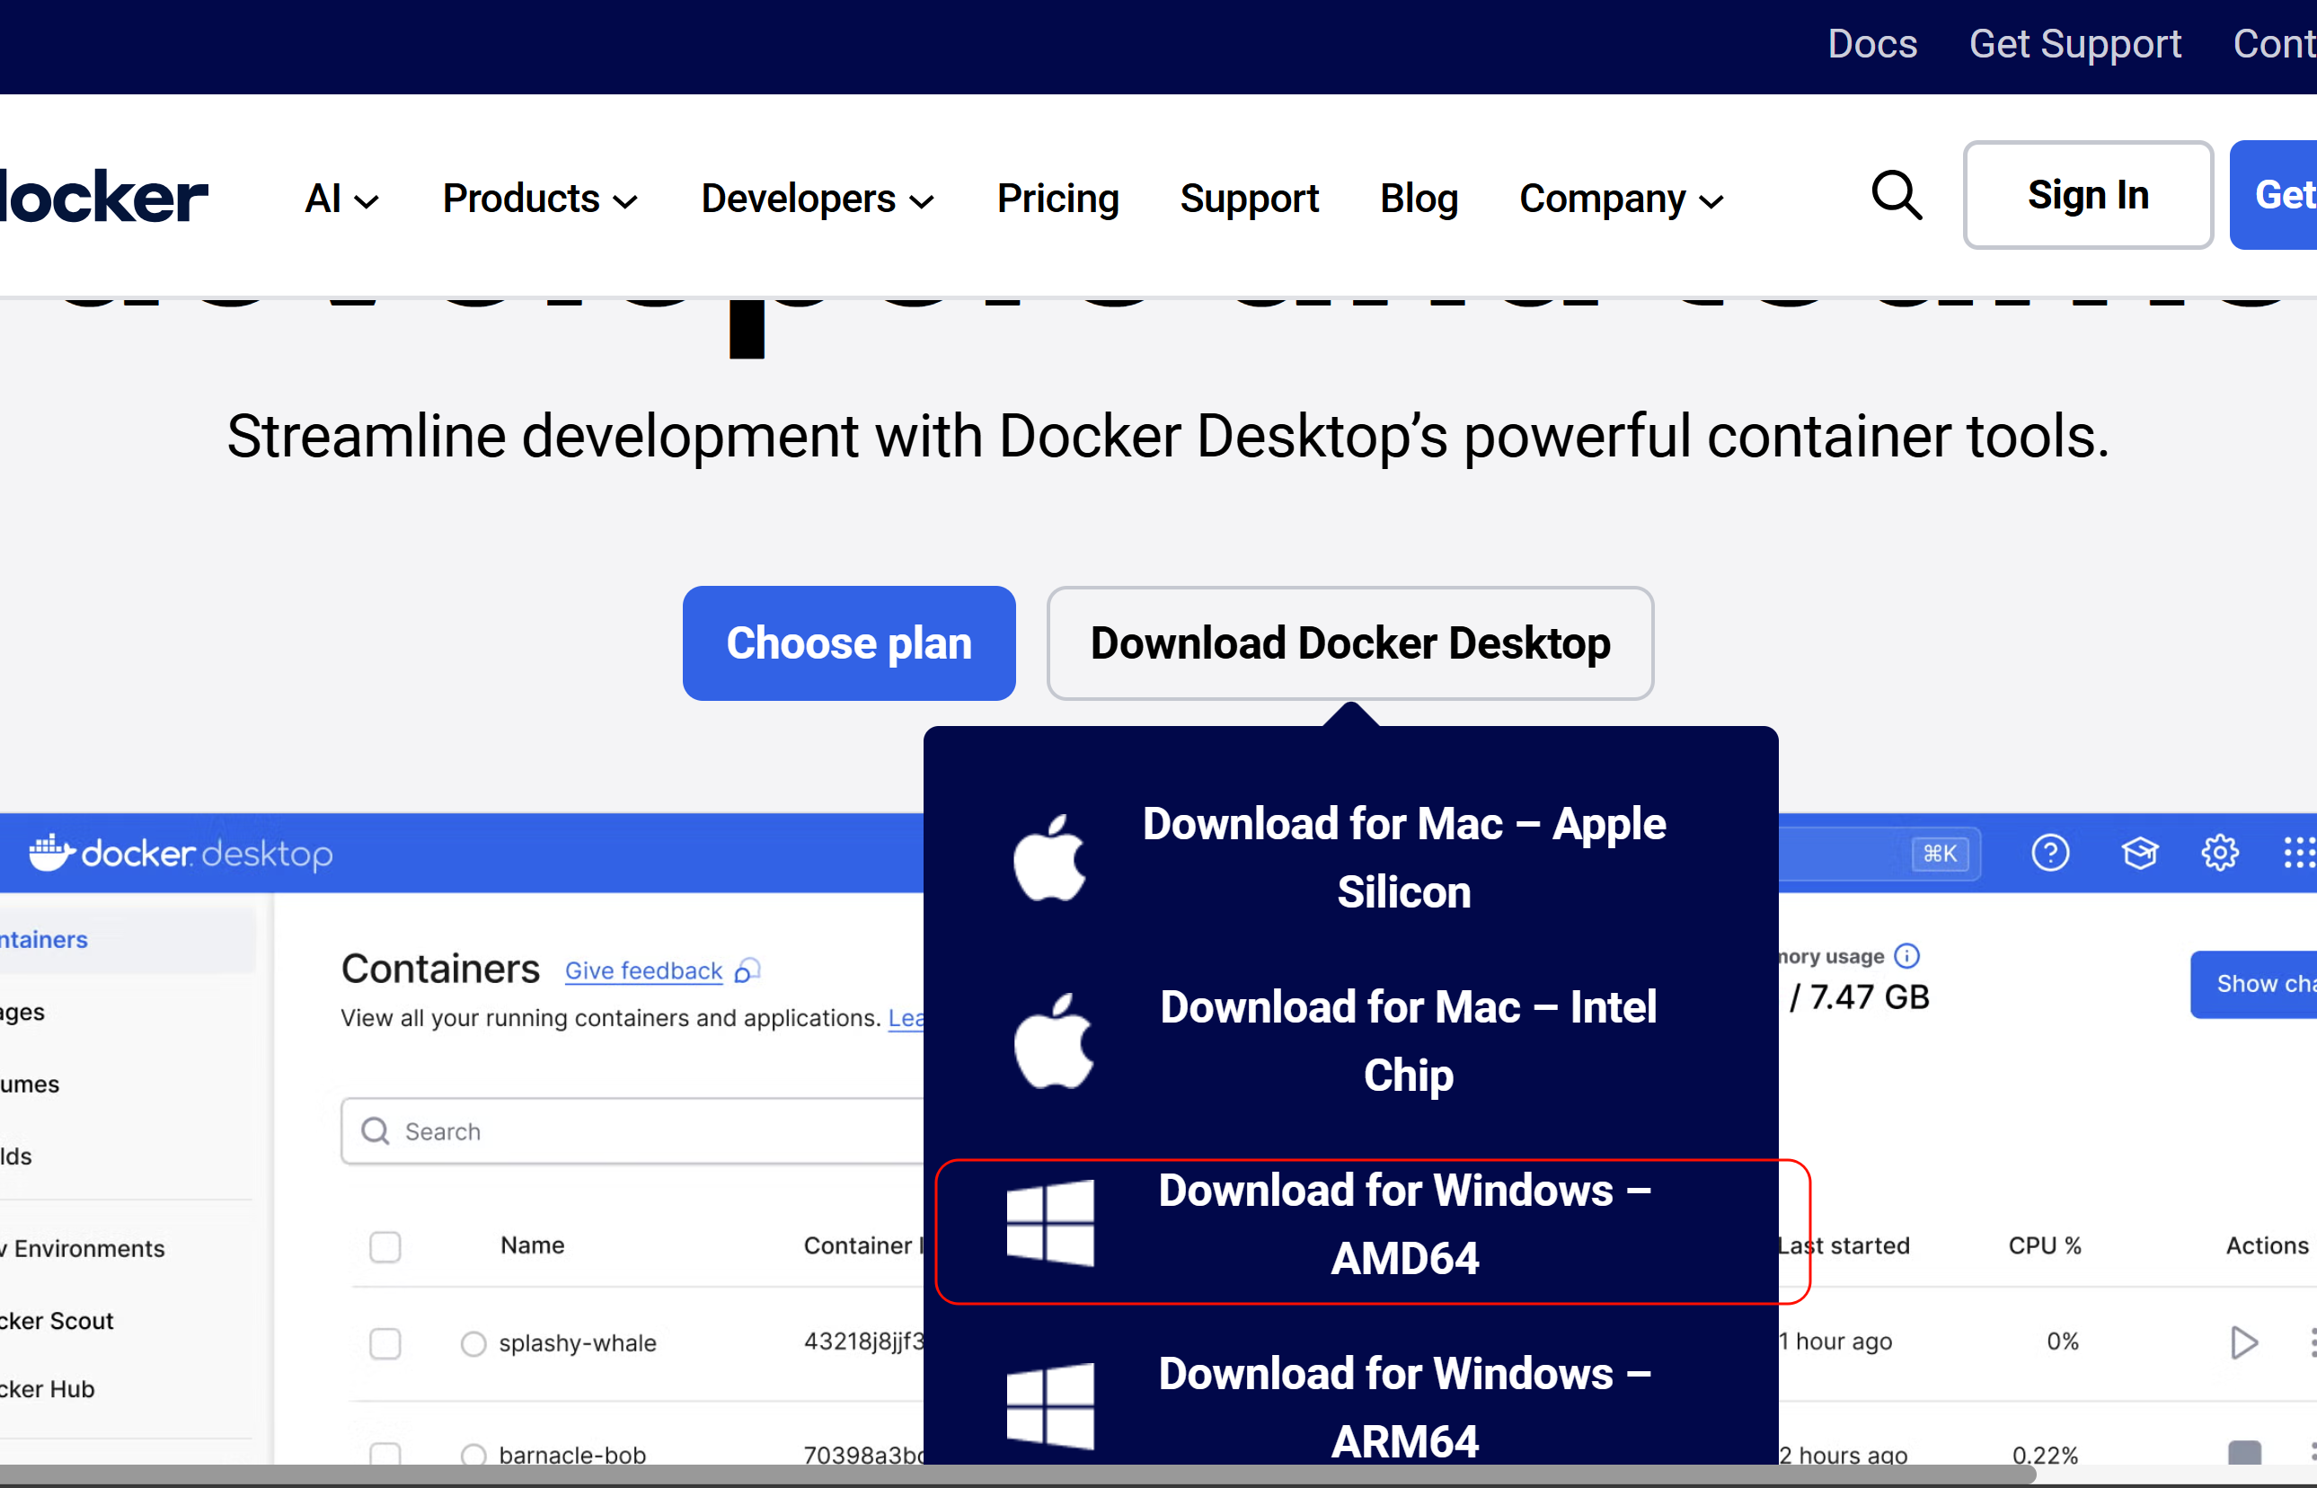Open the Blog nav item
This screenshot has width=2317, height=1488.
(x=1419, y=199)
